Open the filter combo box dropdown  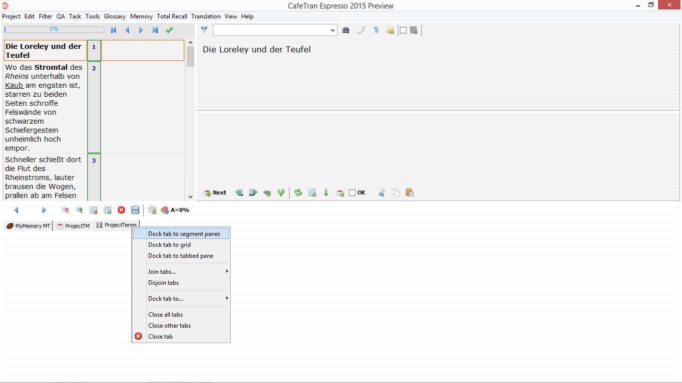pos(333,30)
